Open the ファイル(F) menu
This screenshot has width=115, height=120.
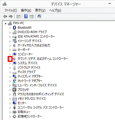(x=10, y=10)
